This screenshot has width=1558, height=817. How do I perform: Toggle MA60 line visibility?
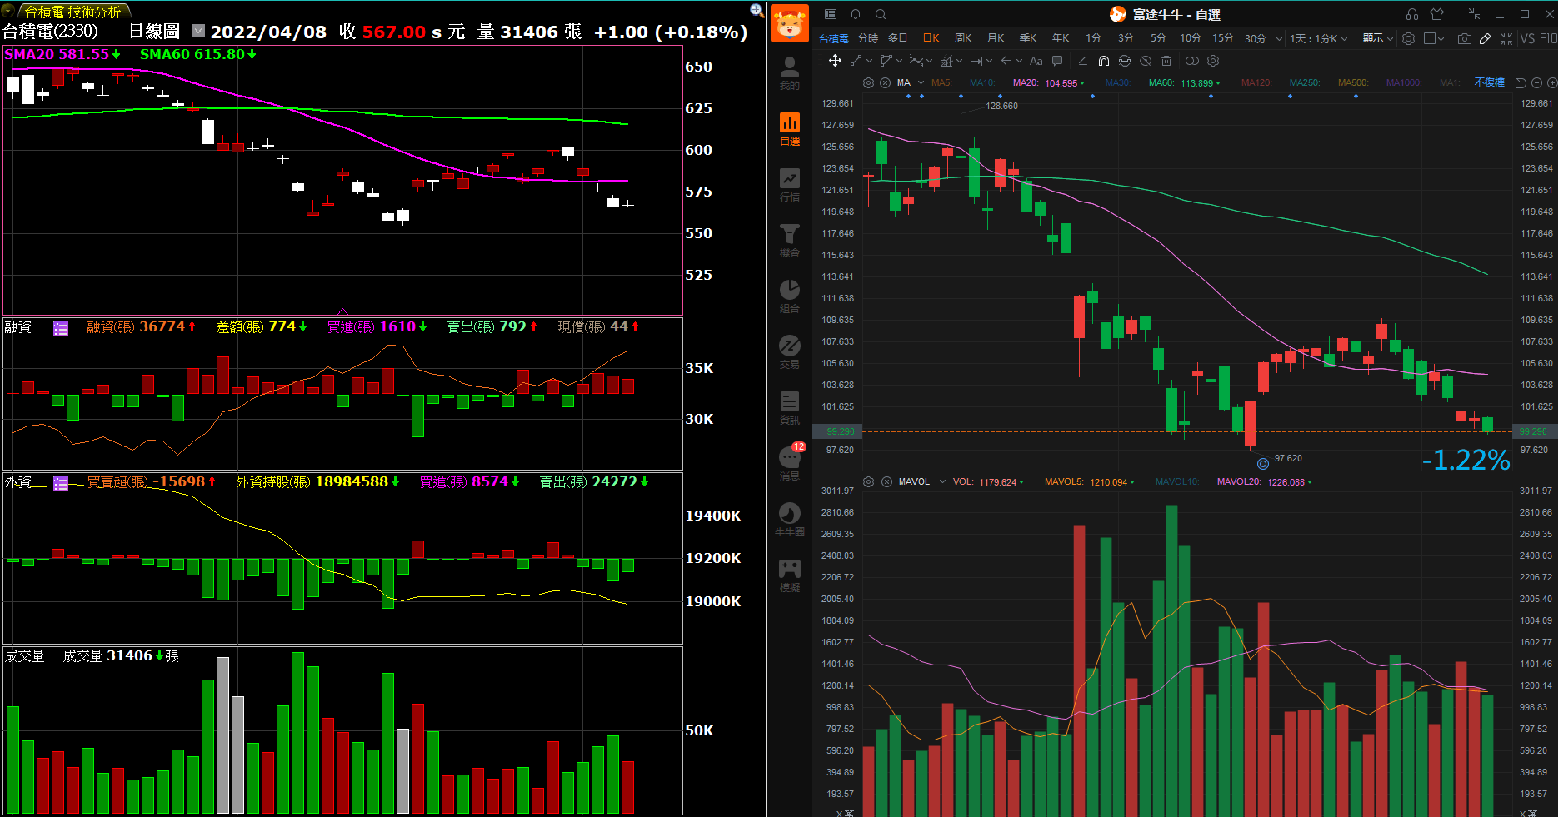[x=1161, y=82]
